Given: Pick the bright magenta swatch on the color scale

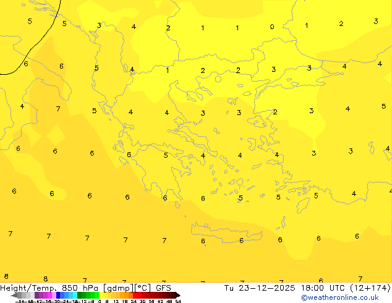Looking at the screenshot, I should click(49, 295).
